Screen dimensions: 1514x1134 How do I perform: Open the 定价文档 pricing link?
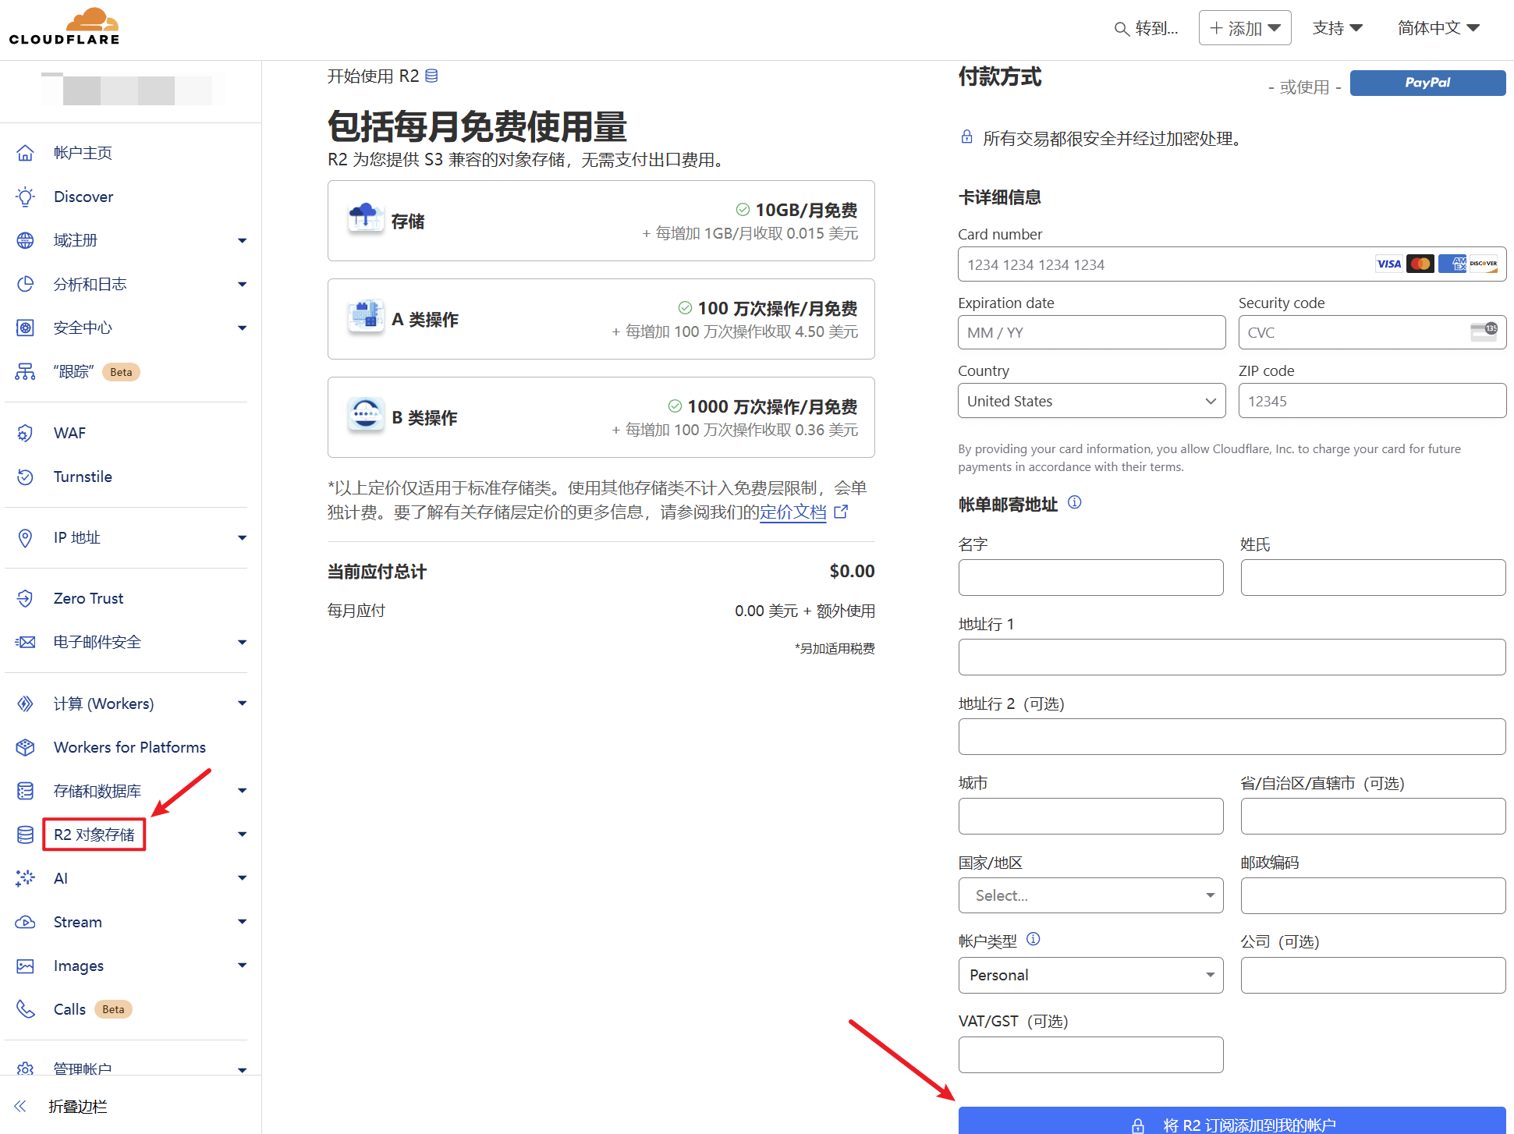(792, 512)
